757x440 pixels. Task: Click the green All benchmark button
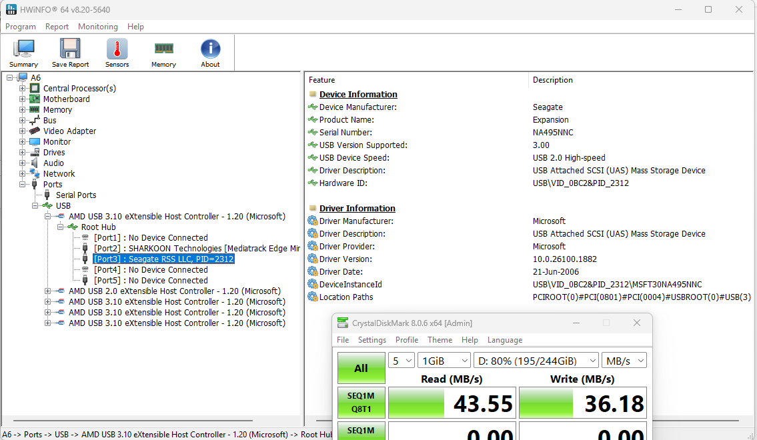pos(361,368)
